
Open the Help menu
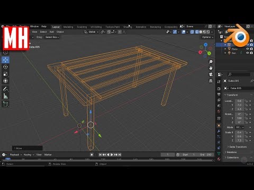coord(44,26)
